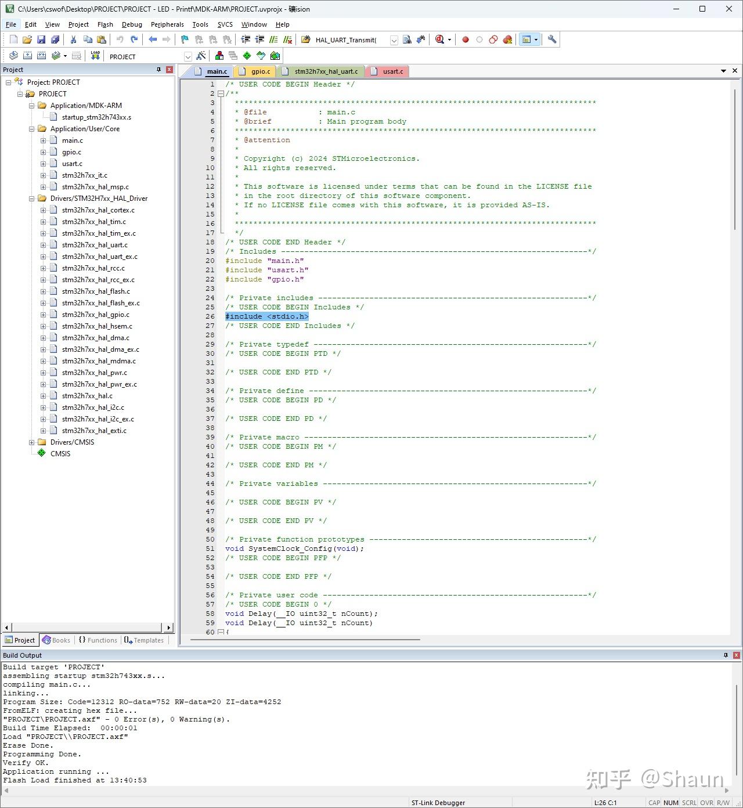Switch to the stm32h7xx_hal_uart.c editor tab

click(326, 71)
